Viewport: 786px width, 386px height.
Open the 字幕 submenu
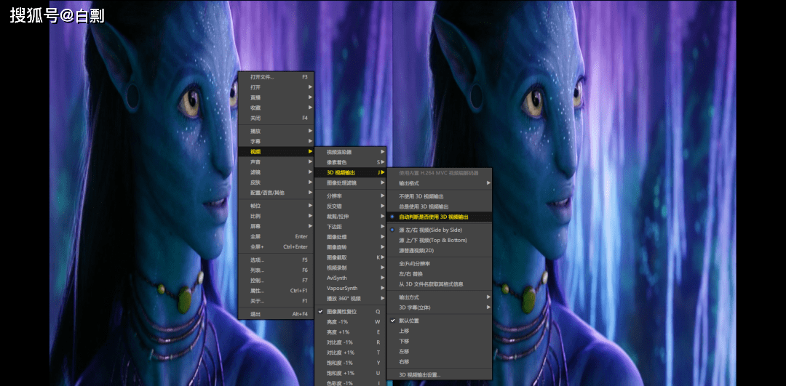(276, 141)
